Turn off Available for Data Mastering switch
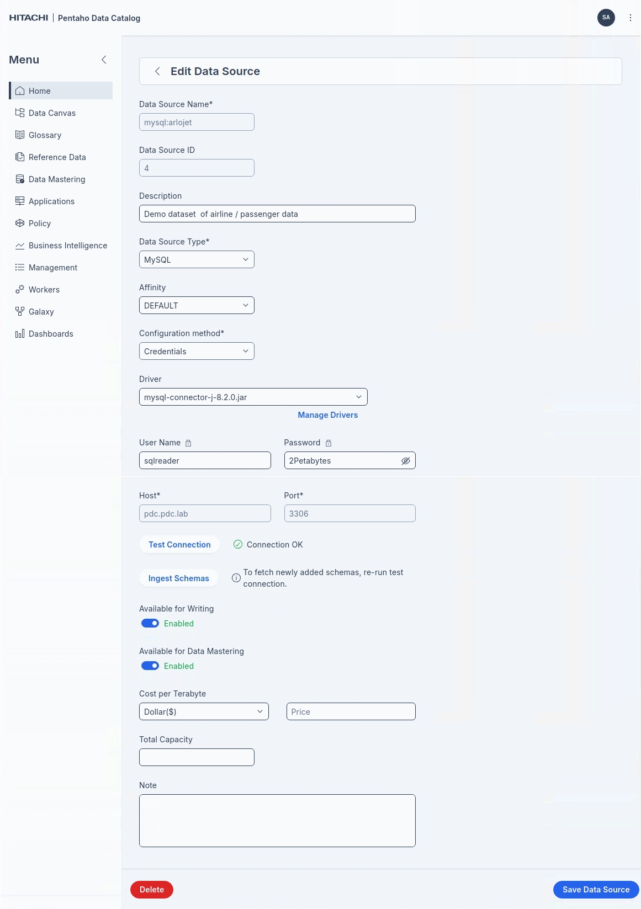Image resolution: width=641 pixels, height=909 pixels. click(150, 666)
